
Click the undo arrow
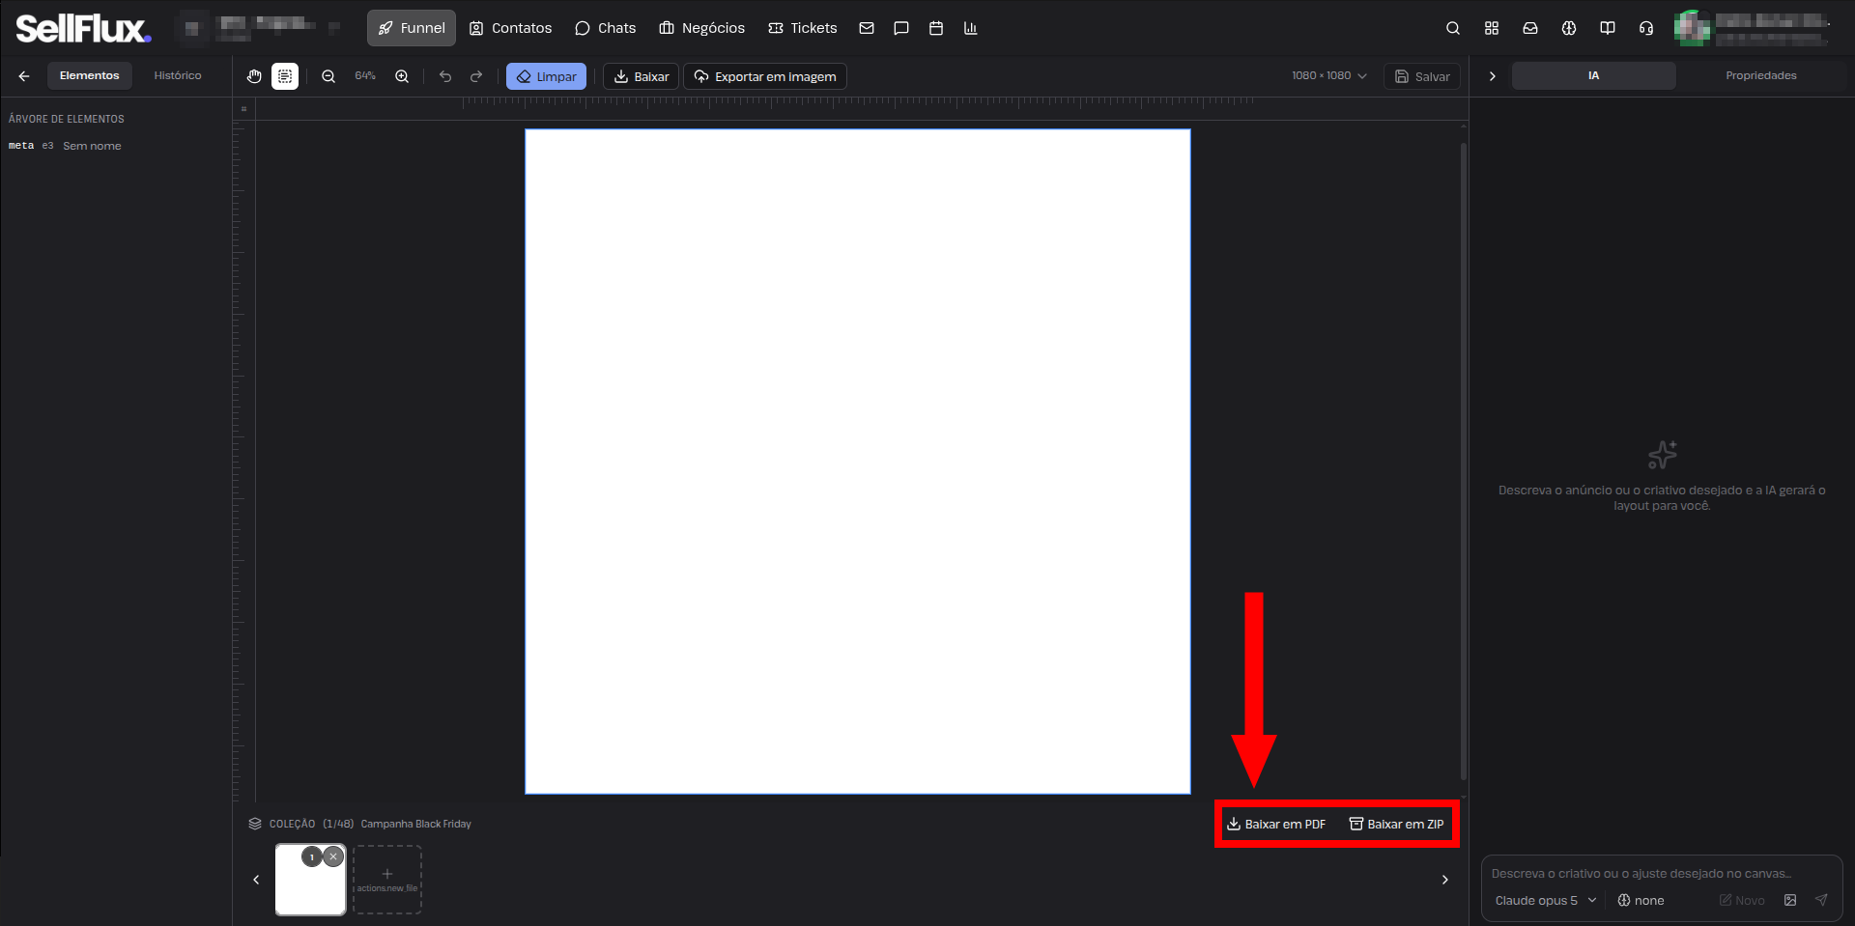pyautogui.click(x=445, y=76)
